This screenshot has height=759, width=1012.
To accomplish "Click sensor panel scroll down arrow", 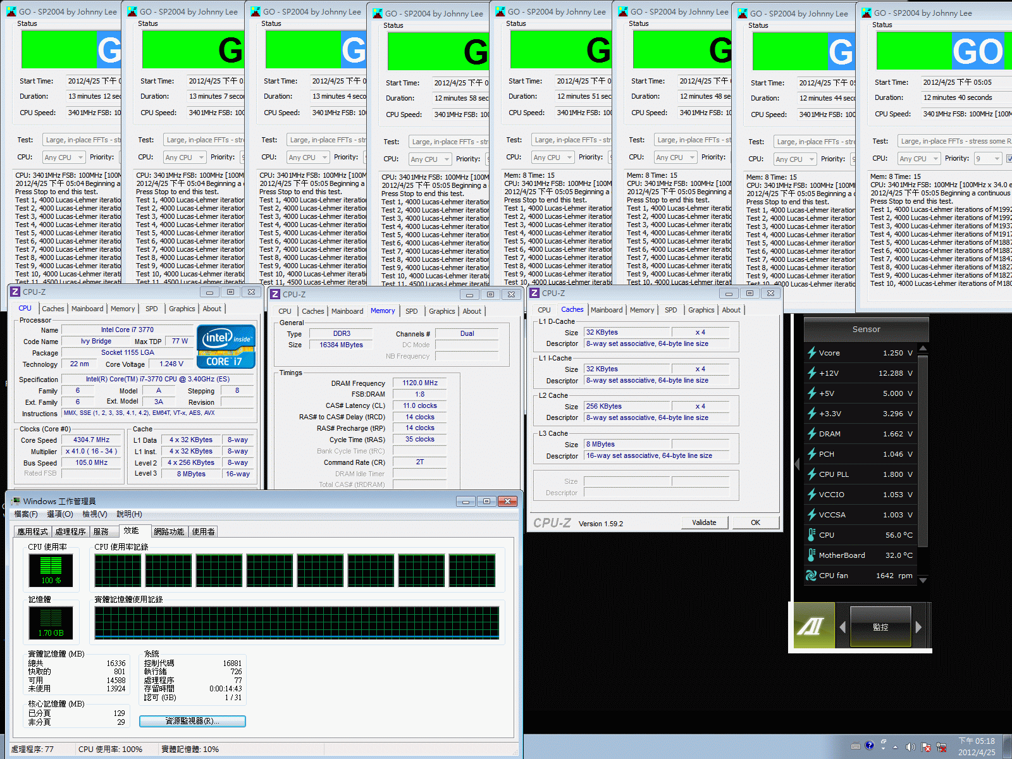I will coord(923,580).
